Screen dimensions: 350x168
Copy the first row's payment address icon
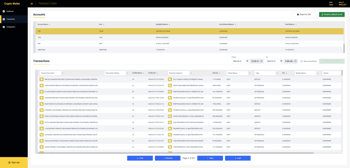[170, 79]
